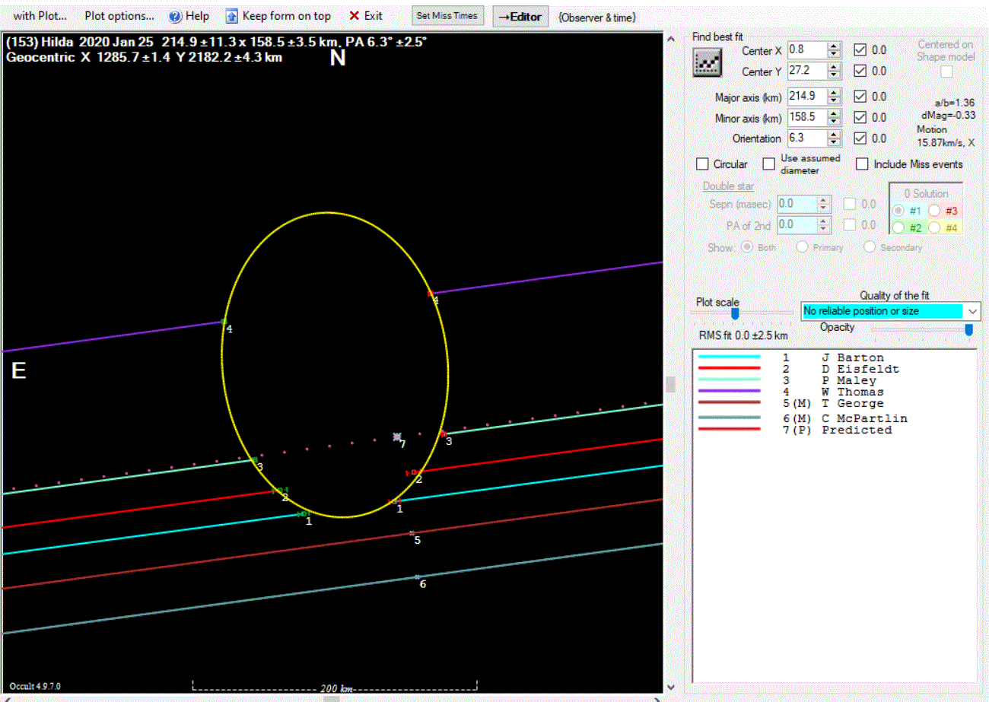Toggle the Orientation fix checkbox

pos(860,138)
